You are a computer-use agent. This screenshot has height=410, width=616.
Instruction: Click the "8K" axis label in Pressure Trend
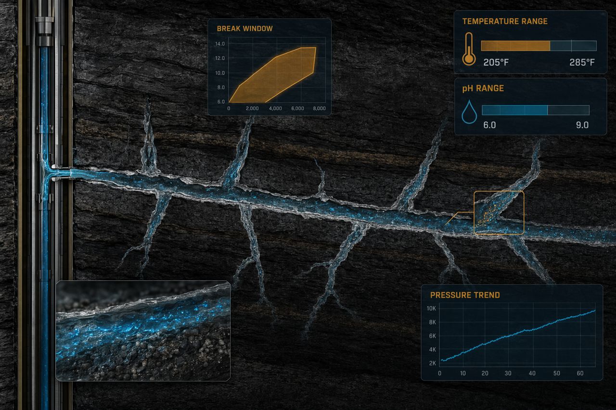(432, 322)
